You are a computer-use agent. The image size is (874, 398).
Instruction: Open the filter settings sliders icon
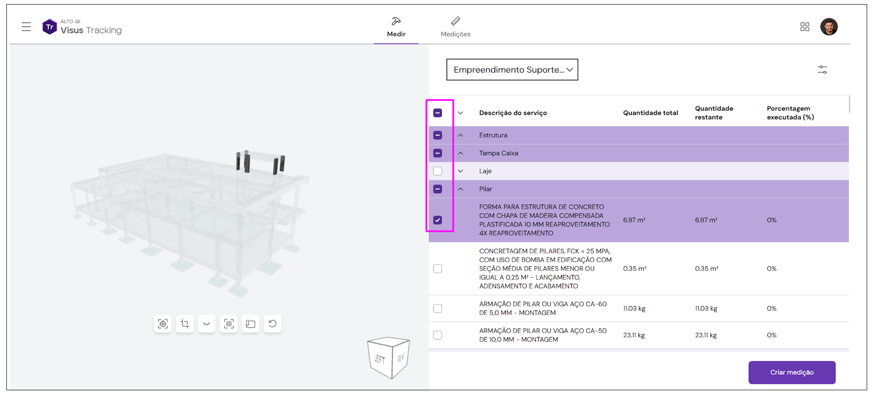point(822,70)
